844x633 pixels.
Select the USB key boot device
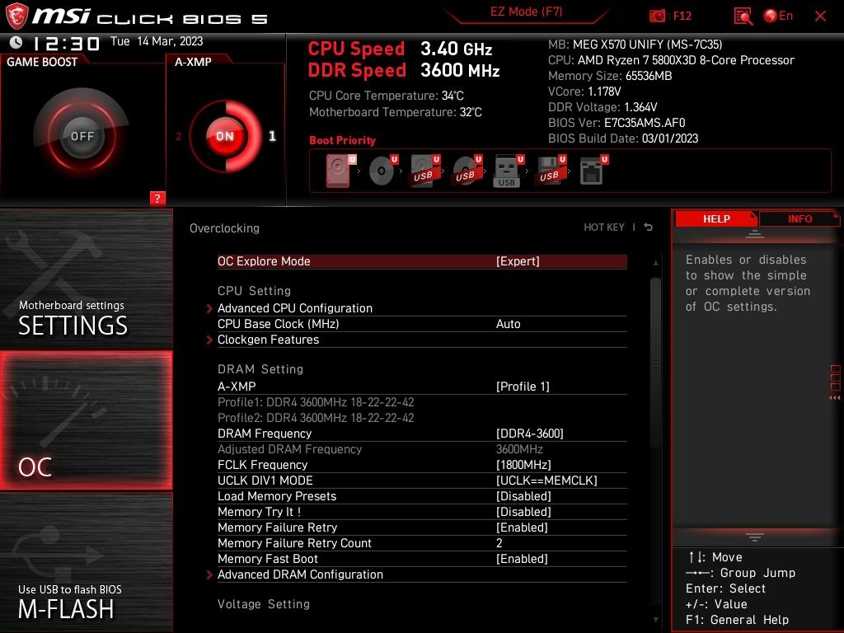point(508,171)
